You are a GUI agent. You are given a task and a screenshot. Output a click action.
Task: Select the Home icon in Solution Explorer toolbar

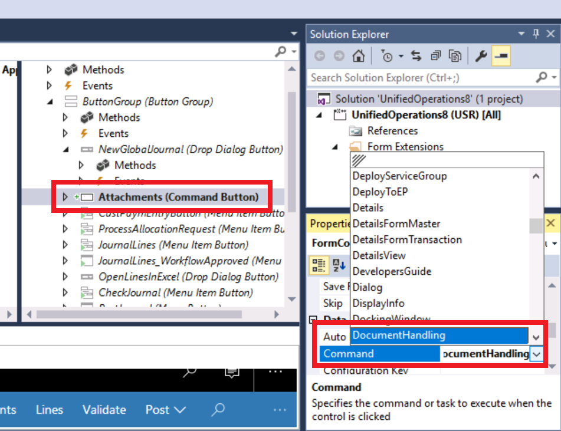359,55
